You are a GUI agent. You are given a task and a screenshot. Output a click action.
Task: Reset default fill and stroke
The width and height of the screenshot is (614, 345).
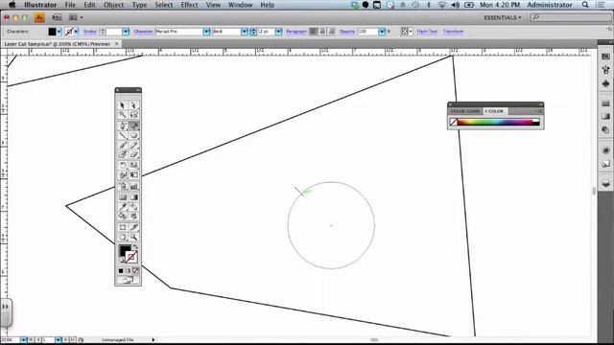click(x=122, y=260)
